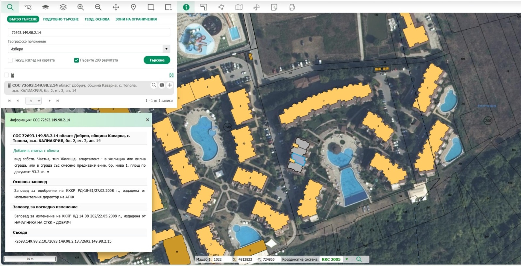Open the 'ЗОНИ НА ОГРАНИЧЕНИЯ' tab
The height and width of the screenshot is (266, 521).
click(x=136, y=19)
